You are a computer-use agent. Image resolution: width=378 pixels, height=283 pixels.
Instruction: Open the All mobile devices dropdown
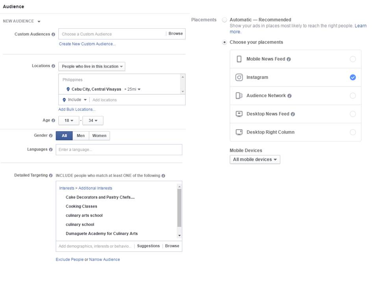pos(255,160)
